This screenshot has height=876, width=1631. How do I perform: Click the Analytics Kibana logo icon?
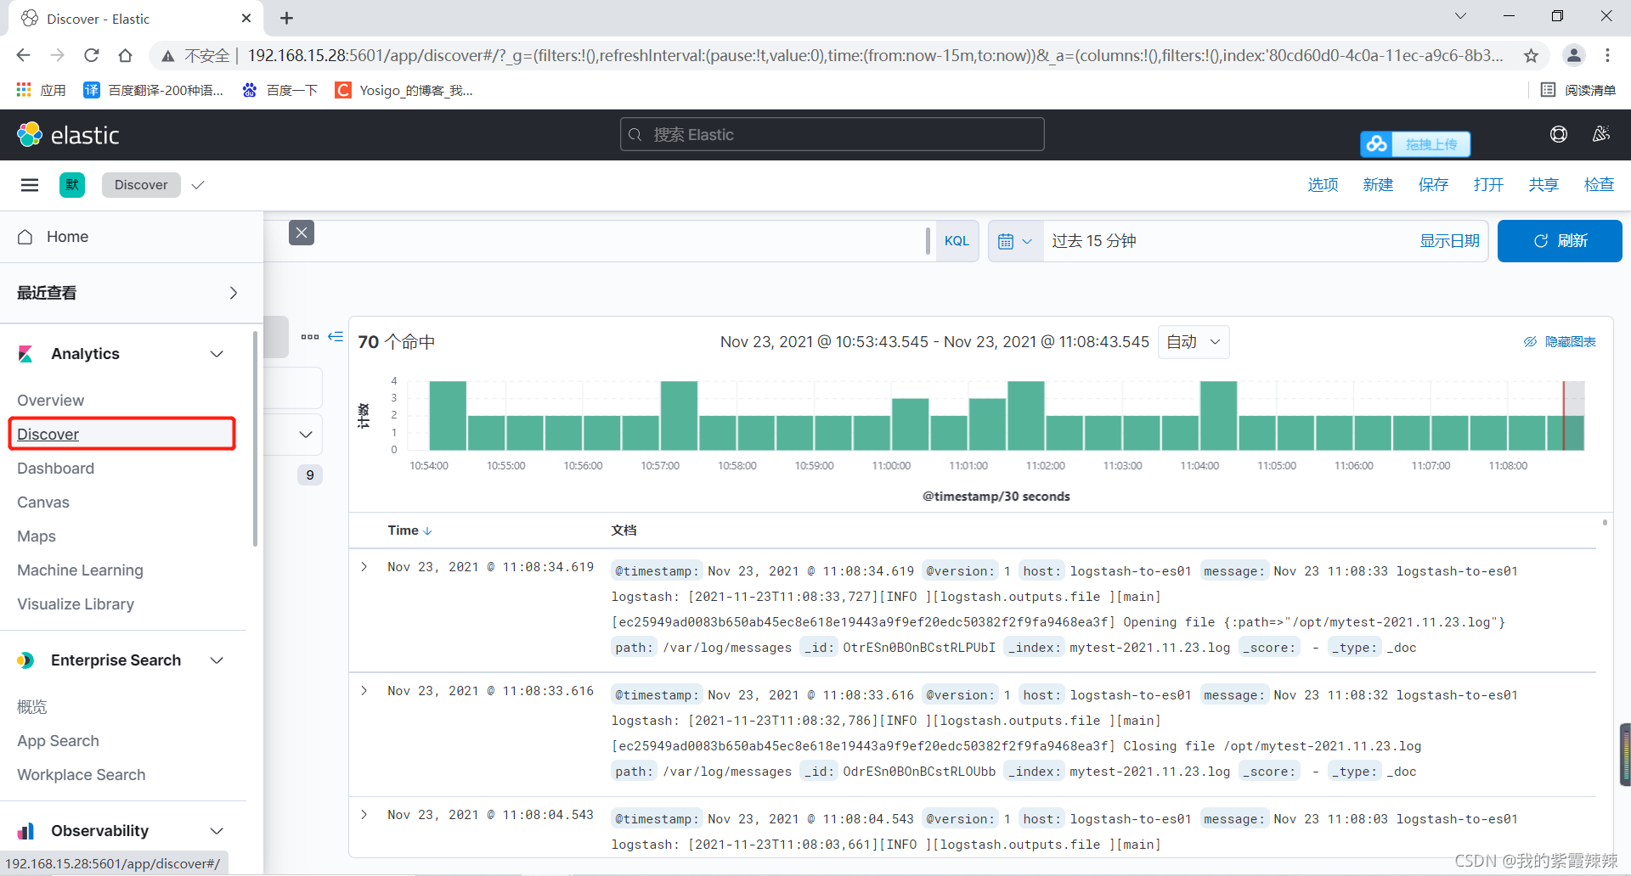pos(25,354)
